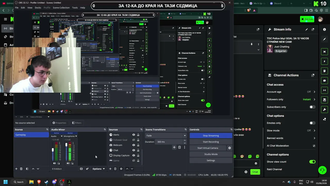Remove the scene transition with trash icon

pyautogui.click(x=179, y=147)
